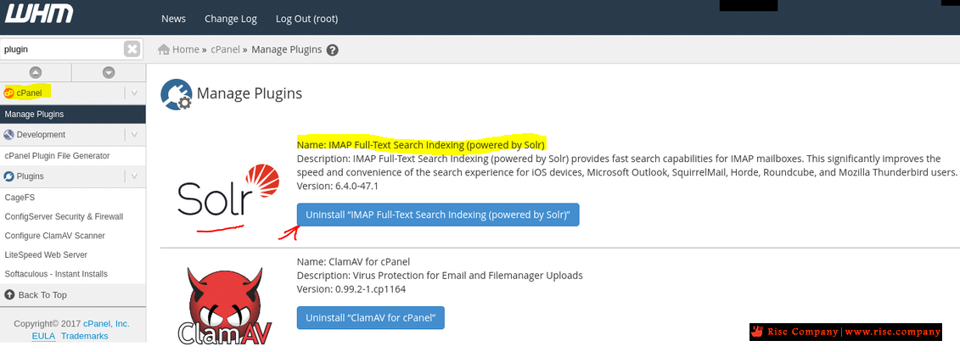960x352 pixels.
Task: Uninstall IMAP Full-Text Search Indexing plugin
Action: pyautogui.click(x=438, y=215)
